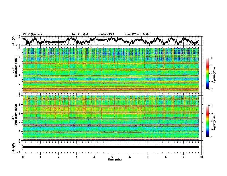Viewport: 227px width, 176px height.
Task: Click the "0" tick on time axis
Action: click(23, 157)
